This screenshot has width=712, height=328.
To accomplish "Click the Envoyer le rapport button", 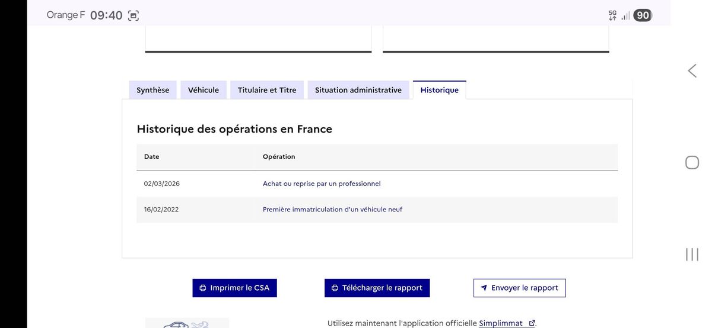I will [520, 288].
